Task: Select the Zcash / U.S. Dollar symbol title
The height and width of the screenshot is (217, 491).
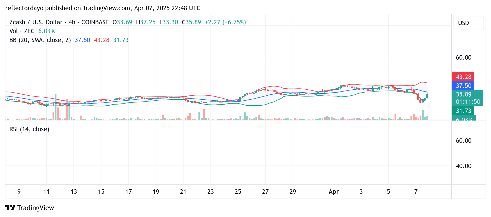Action: tap(36, 22)
